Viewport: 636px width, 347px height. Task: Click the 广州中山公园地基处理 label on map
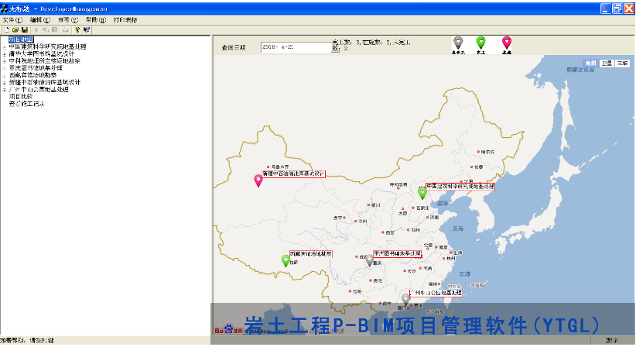tap(436, 293)
